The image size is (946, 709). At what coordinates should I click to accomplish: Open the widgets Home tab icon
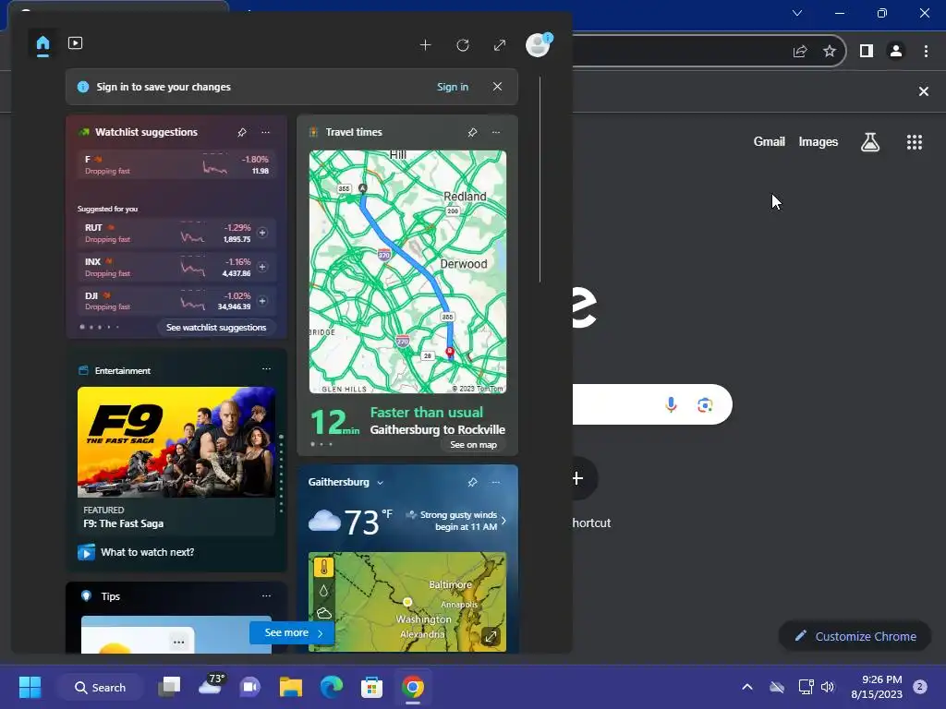click(x=42, y=44)
